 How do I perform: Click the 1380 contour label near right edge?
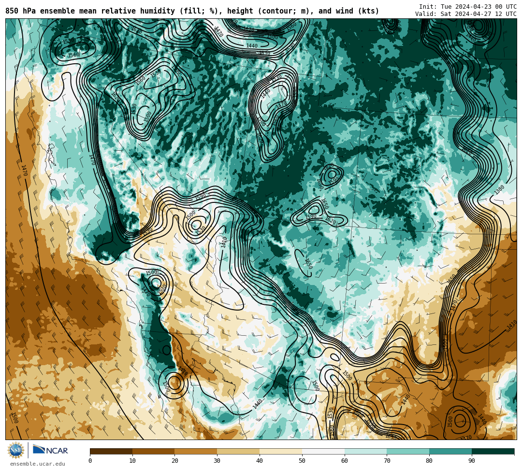click(x=499, y=190)
